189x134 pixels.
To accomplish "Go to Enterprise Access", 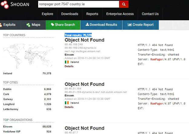I will pyautogui.click(x=120, y=14).
